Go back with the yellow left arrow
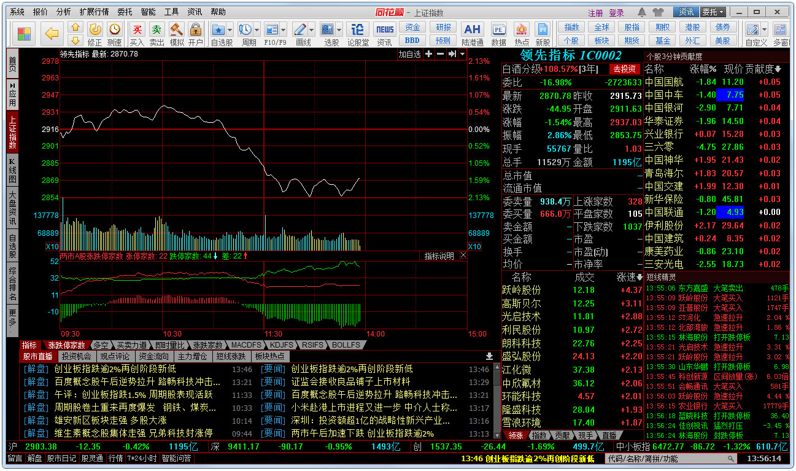Image resolution: width=796 pixels, height=471 pixels. 52,33
